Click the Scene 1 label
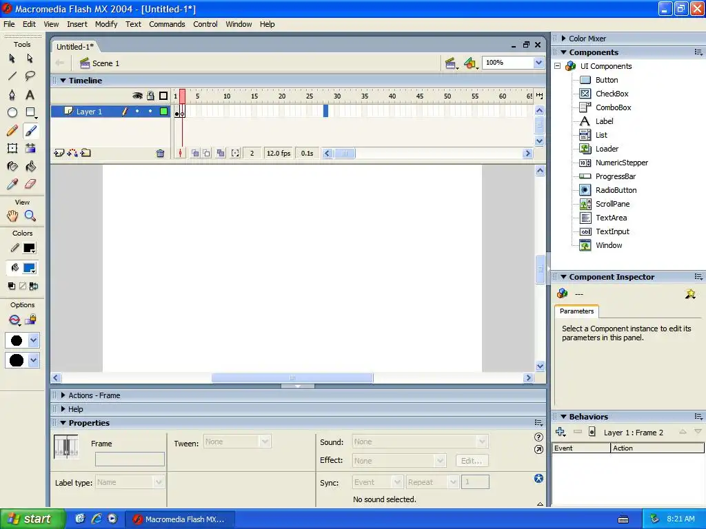706x529 pixels. coord(105,63)
